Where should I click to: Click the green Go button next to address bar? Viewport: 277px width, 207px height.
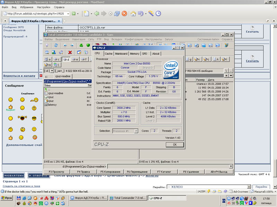point(74,13)
